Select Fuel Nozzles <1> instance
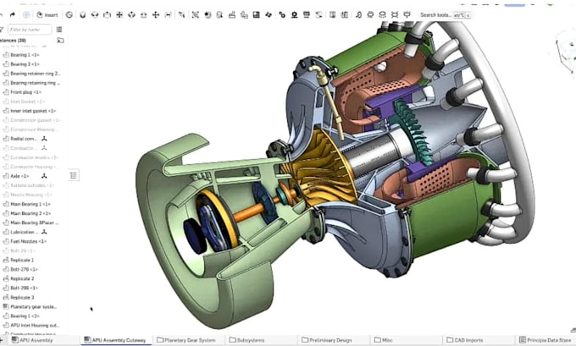 coord(28,241)
